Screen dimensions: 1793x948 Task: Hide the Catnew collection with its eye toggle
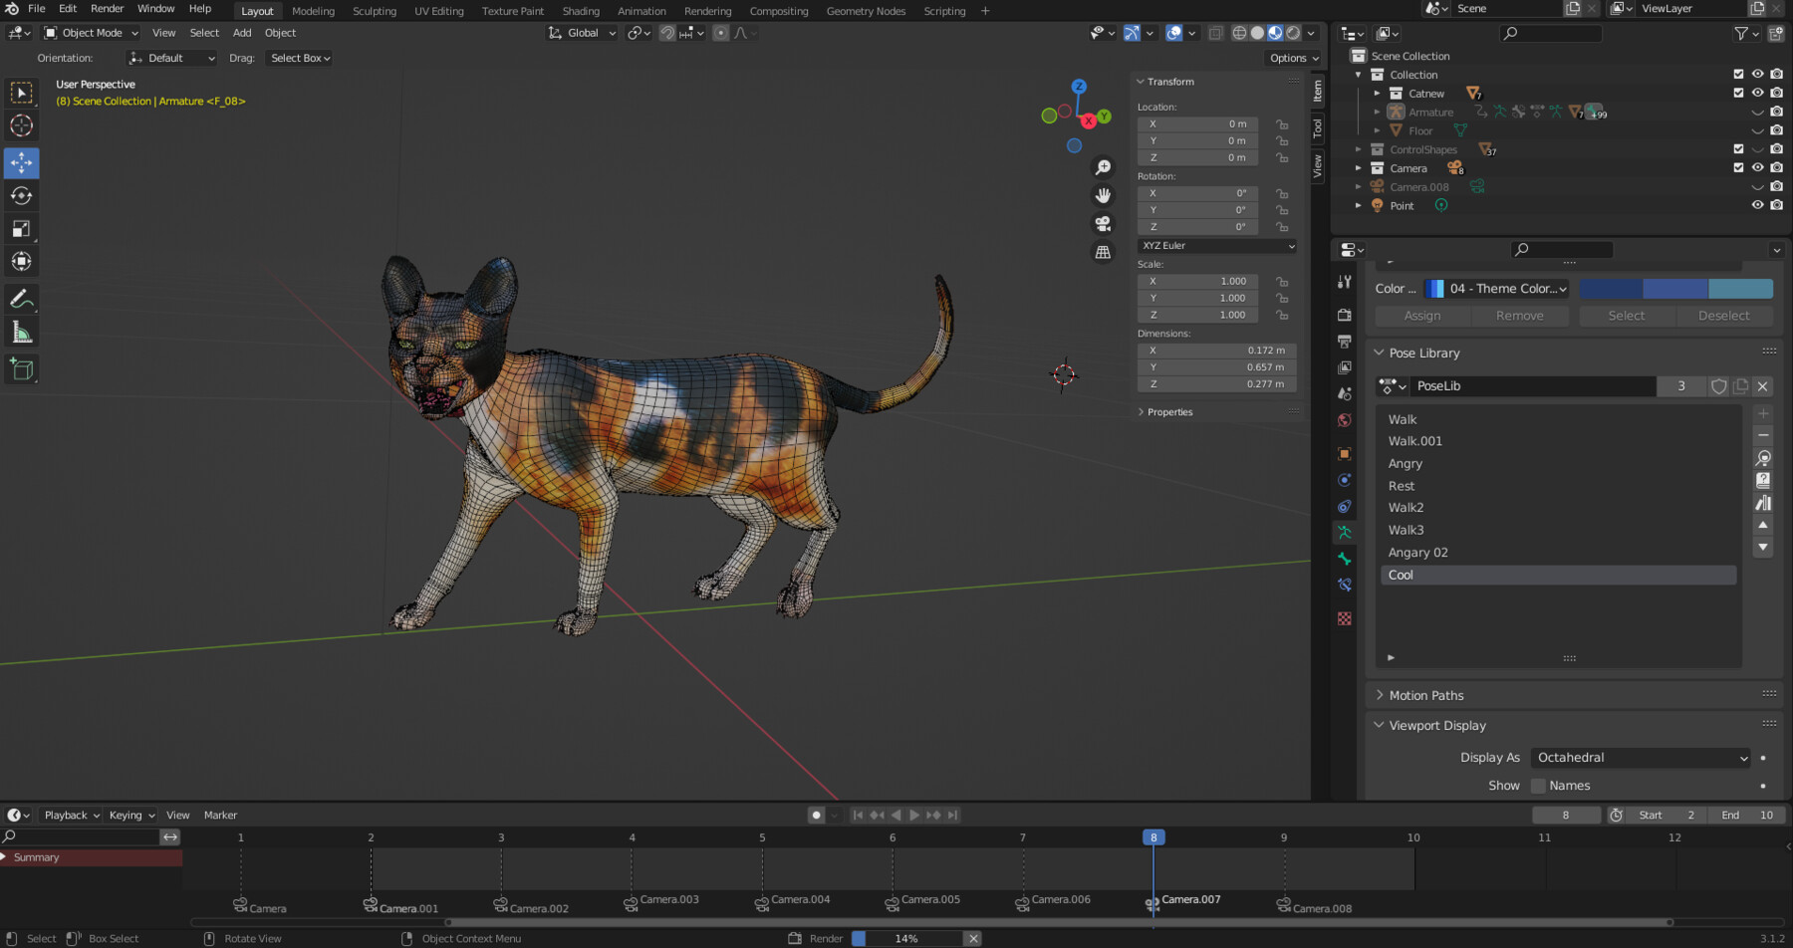tap(1757, 93)
